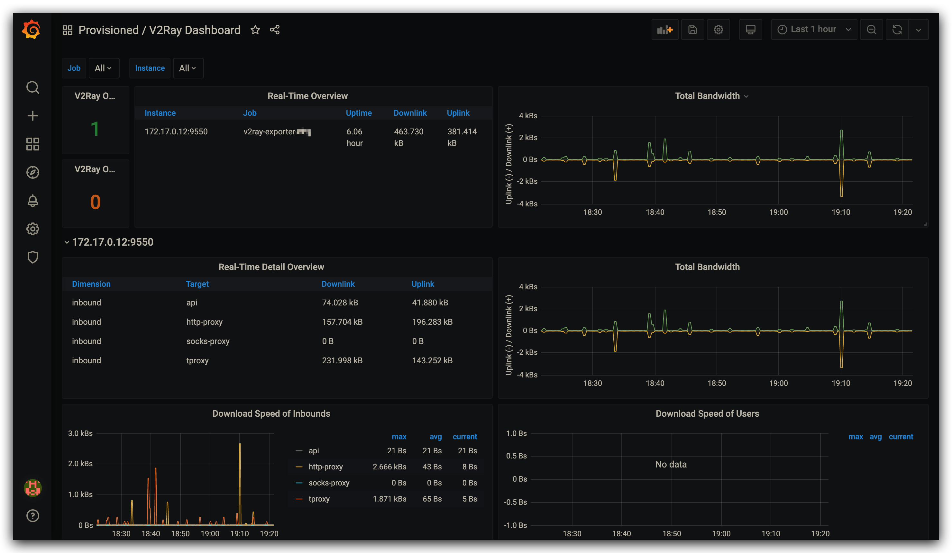Open the Last 1 hour time picker
The image size is (952, 553).
(814, 30)
